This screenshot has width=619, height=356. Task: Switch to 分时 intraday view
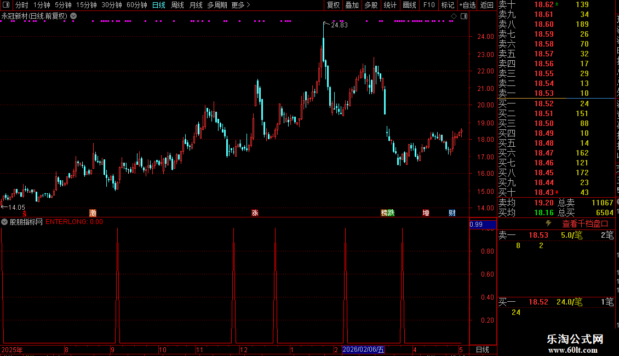(22, 5)
